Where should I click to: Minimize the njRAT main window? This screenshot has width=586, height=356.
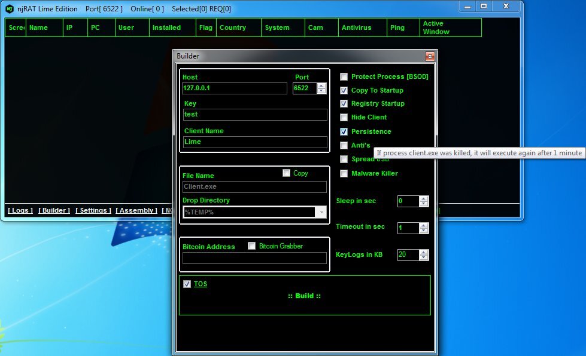point(467,7)
